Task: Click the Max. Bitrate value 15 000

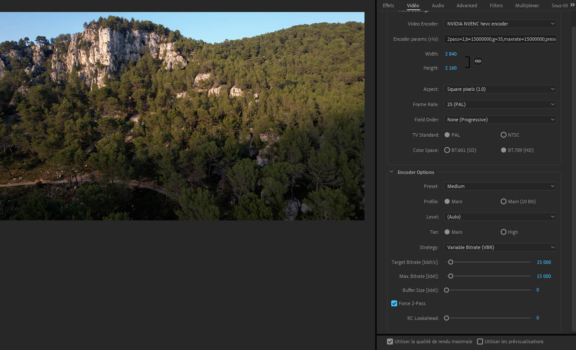Action: click(544, 276)
